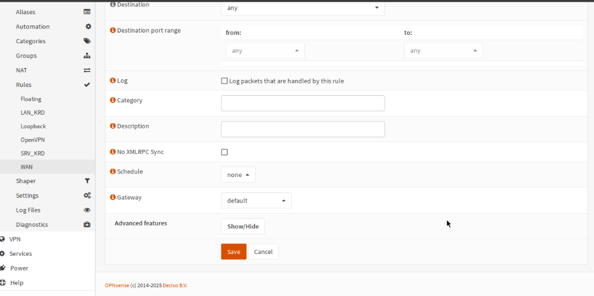Image resolution: width=594 pixels, height=296 pixels.
Task: Click the Automation gear icon
Action: [88, 27]
